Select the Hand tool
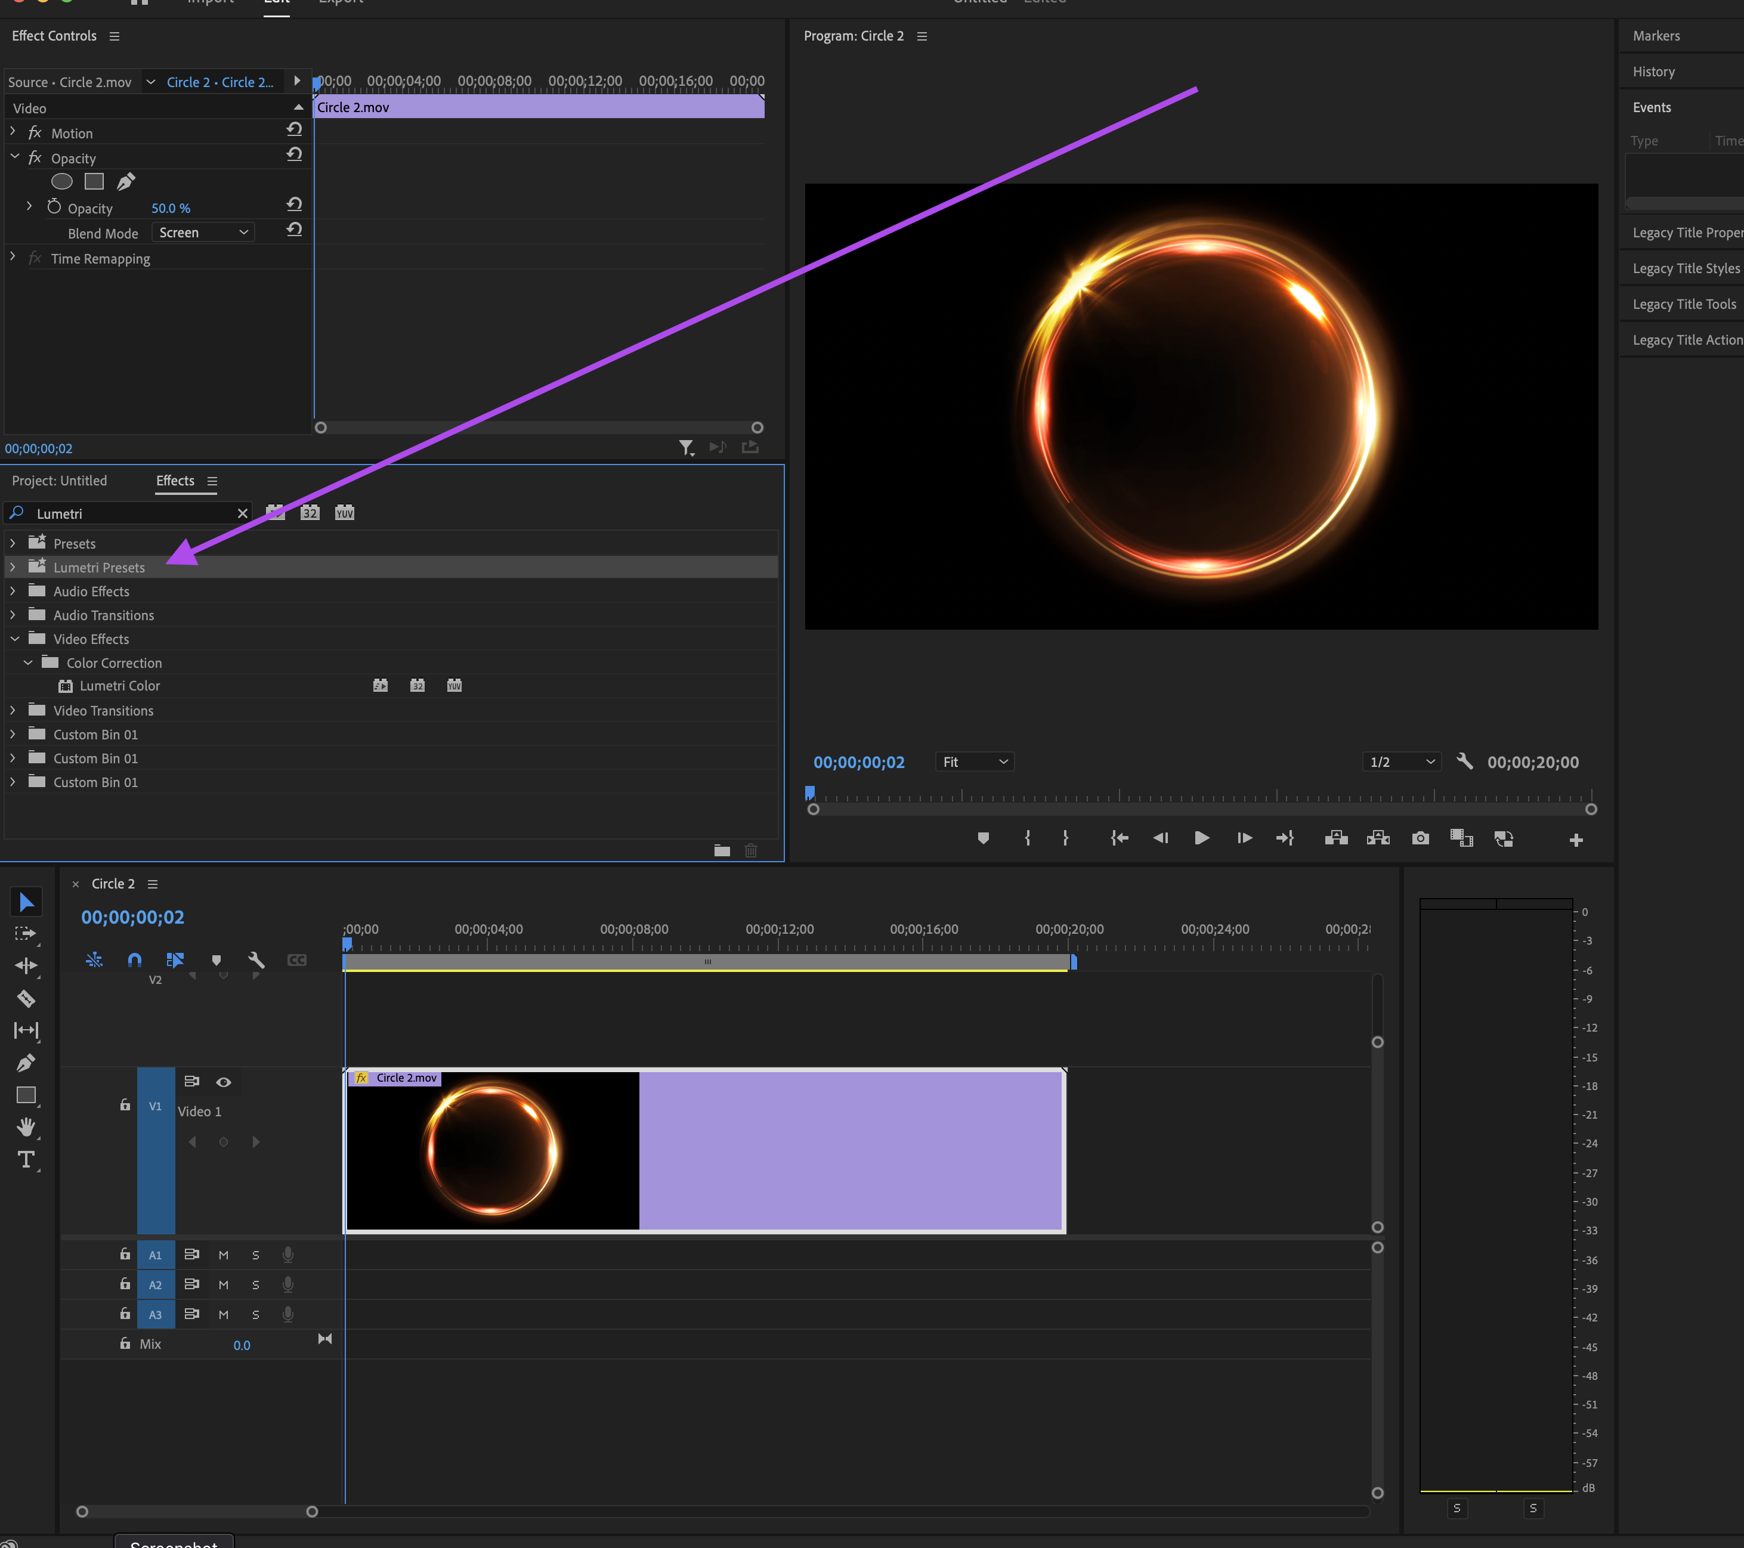 click(26, 1128)
